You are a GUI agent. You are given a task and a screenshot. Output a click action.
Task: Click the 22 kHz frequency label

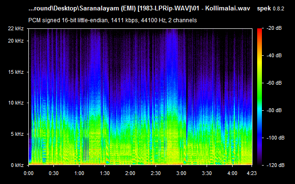(16, 28)
